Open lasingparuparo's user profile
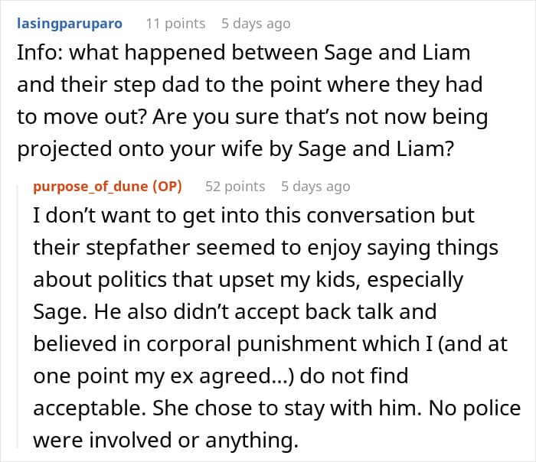 (69, 23)
